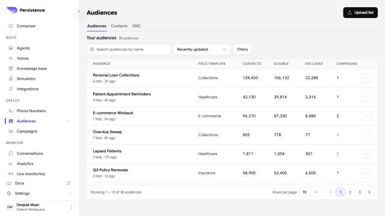Open the Overdue Sweep audience
This screenshot has height=216, width=385.
click(107, 132)
